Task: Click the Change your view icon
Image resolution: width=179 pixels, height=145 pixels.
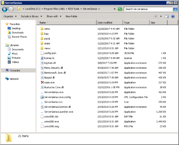Action: coord(155,16)
